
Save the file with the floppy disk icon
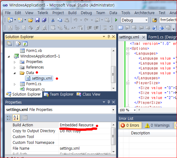(37, 20)
